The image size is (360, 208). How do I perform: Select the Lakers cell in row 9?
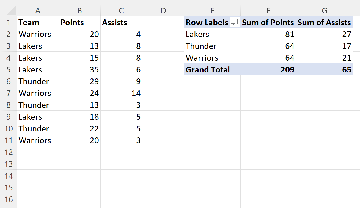click(38, 117)
